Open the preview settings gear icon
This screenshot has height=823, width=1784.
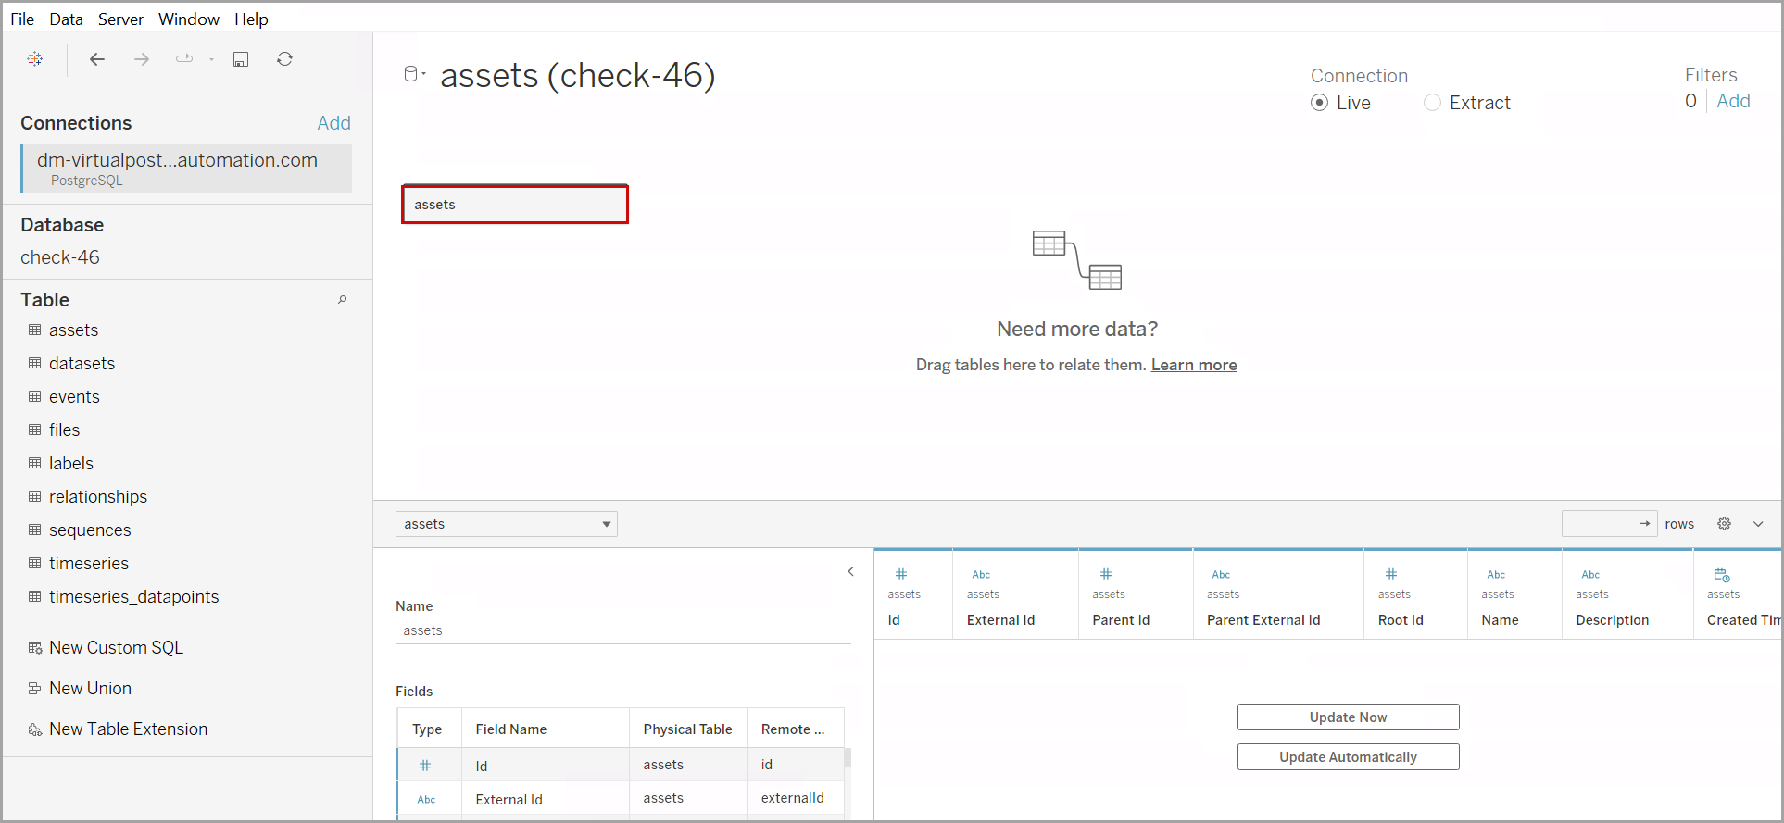point(1724,524)
